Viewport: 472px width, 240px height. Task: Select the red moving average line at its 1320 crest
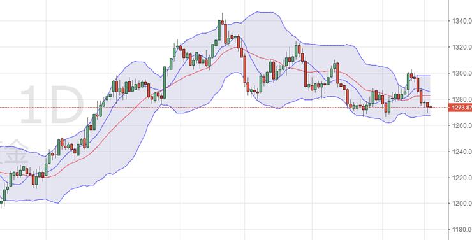tap(235, 48)
